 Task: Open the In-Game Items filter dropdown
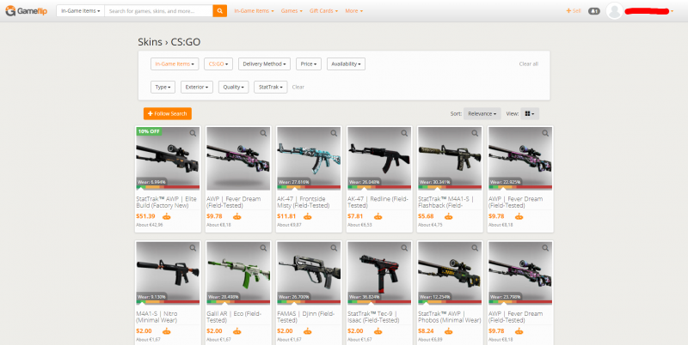pos(175,64)
